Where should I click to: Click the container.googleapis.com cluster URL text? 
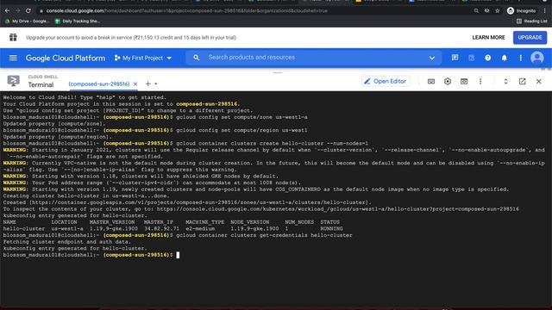pyautogui.click(x=200, y=202)
